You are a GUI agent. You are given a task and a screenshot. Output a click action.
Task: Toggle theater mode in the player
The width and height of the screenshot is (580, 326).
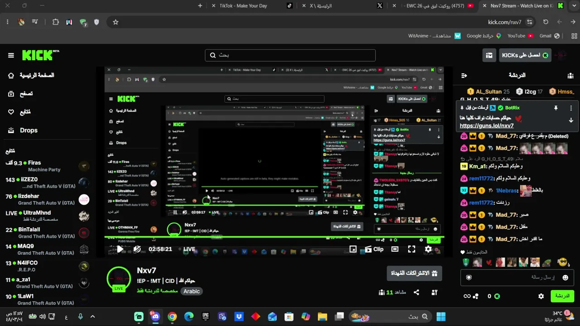point(395,249)
